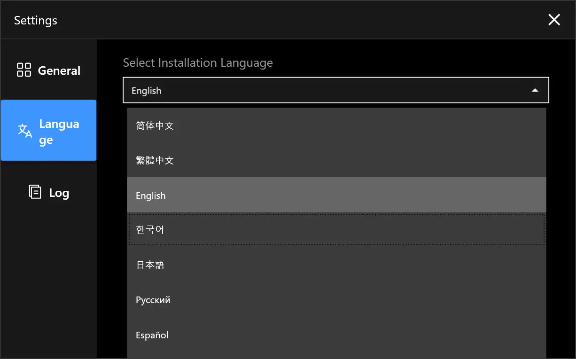576x359 pixels.
Task: Select Español as installation language
Action: point(336,335)
